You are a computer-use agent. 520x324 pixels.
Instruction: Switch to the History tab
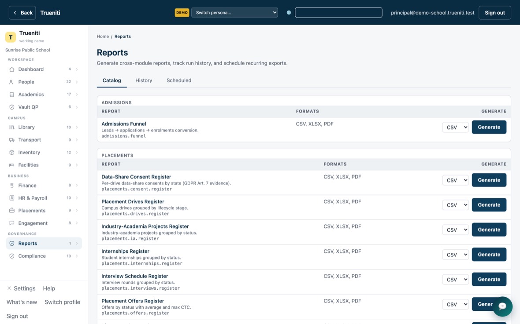pyautogui.click(x=144, y=80)
